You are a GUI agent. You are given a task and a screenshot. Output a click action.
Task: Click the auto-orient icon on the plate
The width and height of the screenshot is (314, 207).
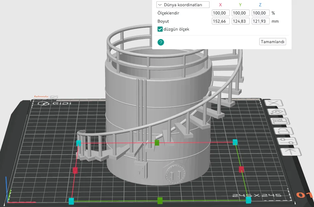278,112
